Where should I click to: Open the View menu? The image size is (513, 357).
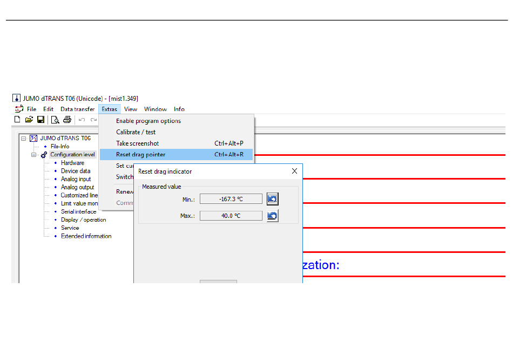(x=131, y=109)
